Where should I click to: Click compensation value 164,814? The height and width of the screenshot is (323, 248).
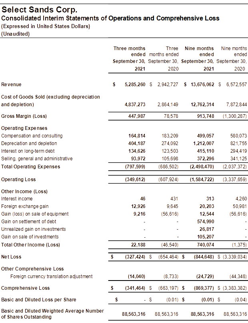pos(137,136)
